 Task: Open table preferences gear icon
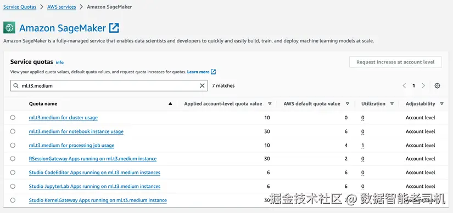pyautogui.click(x=437, y=85)
